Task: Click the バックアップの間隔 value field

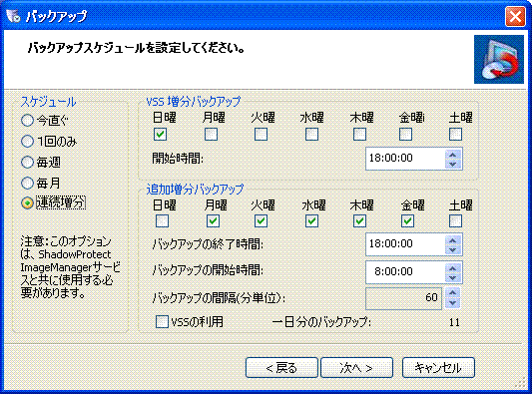Action: click(404, 298)
